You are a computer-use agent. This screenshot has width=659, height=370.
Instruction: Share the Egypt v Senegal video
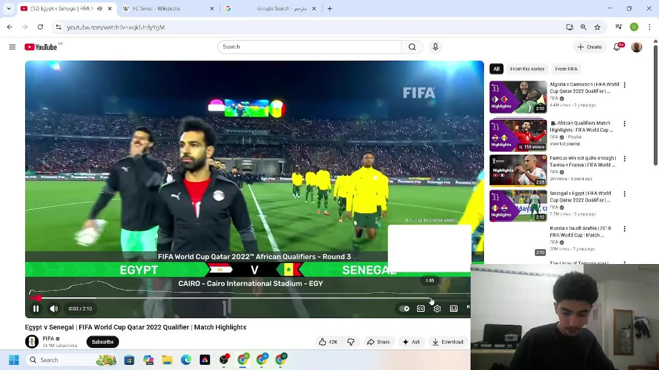pos(378,342)
